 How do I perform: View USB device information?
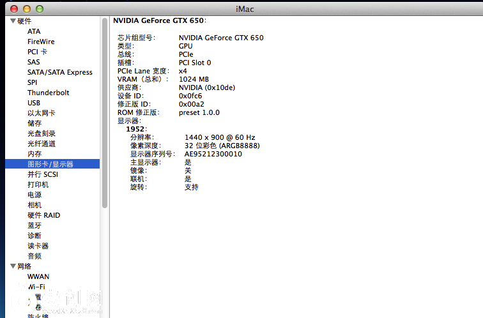34,103
